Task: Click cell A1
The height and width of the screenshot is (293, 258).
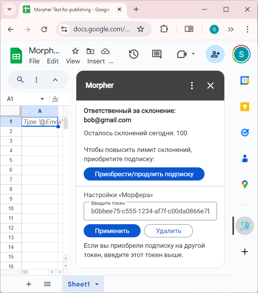Action: 40,122
